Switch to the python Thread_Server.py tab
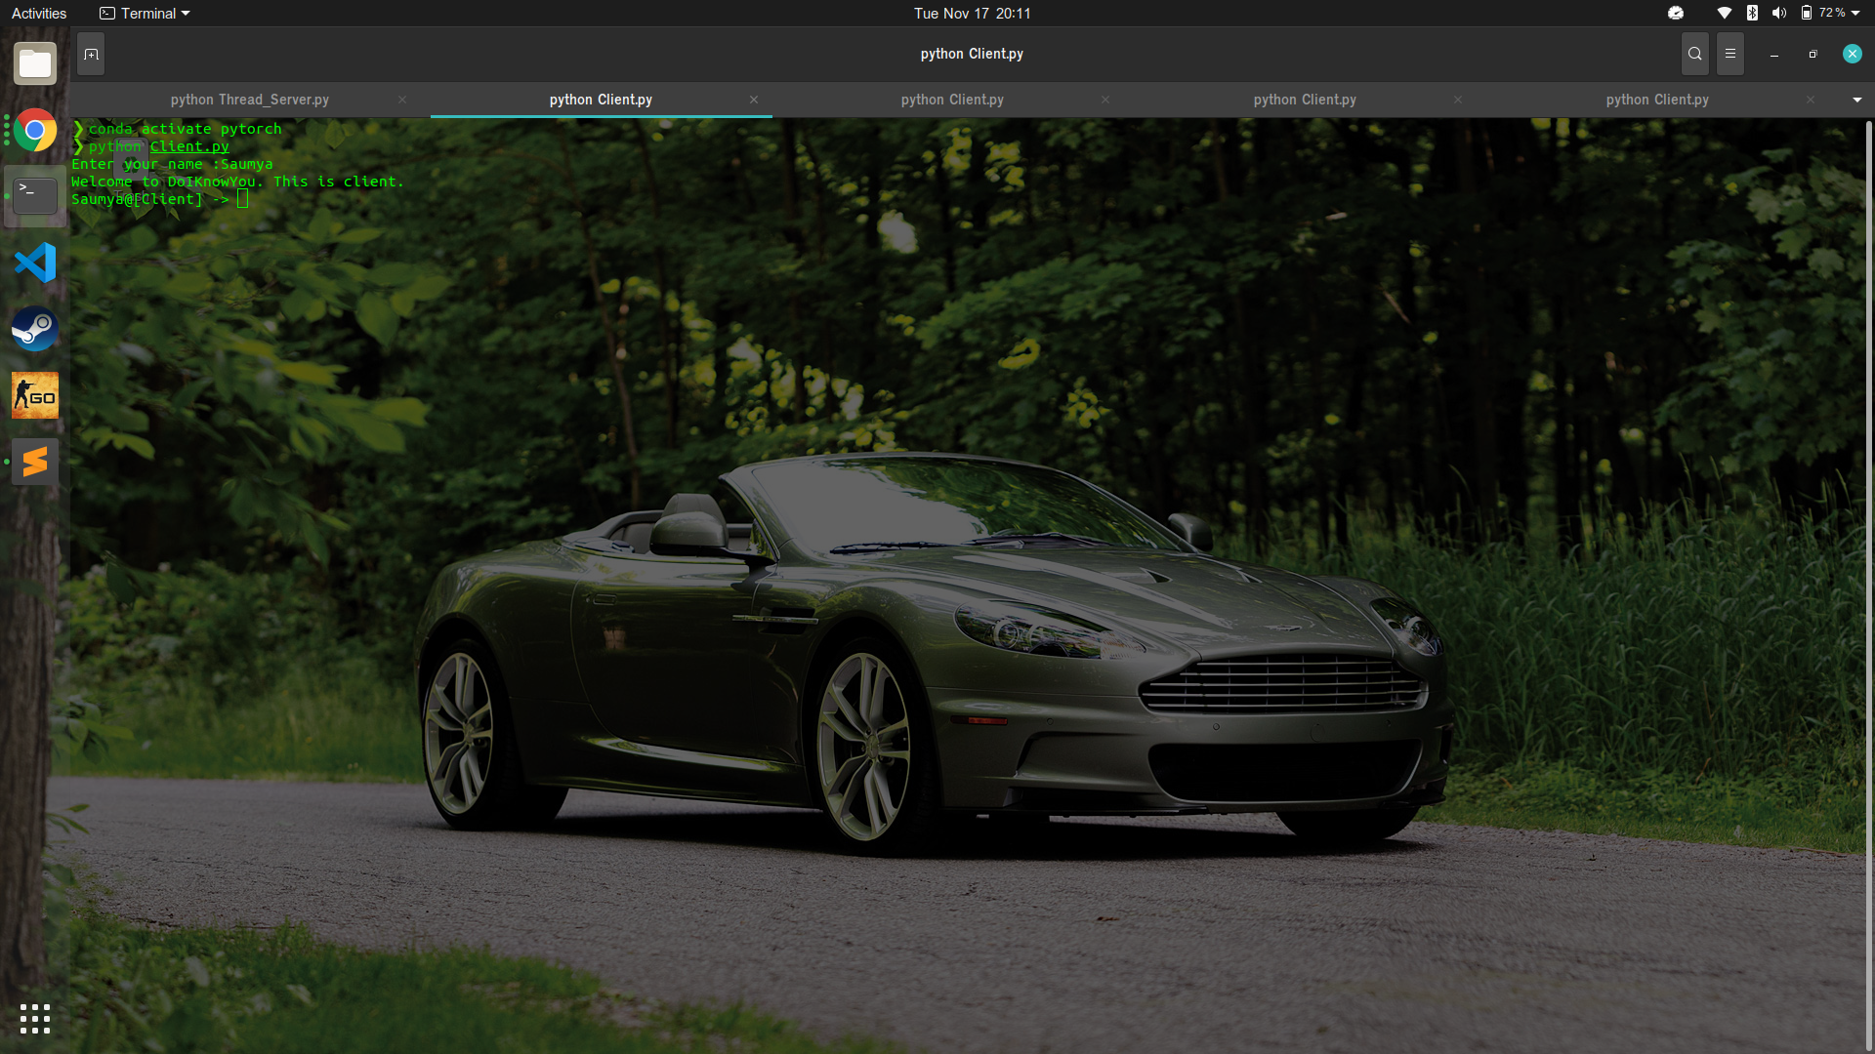 click(x=250, y=100)
